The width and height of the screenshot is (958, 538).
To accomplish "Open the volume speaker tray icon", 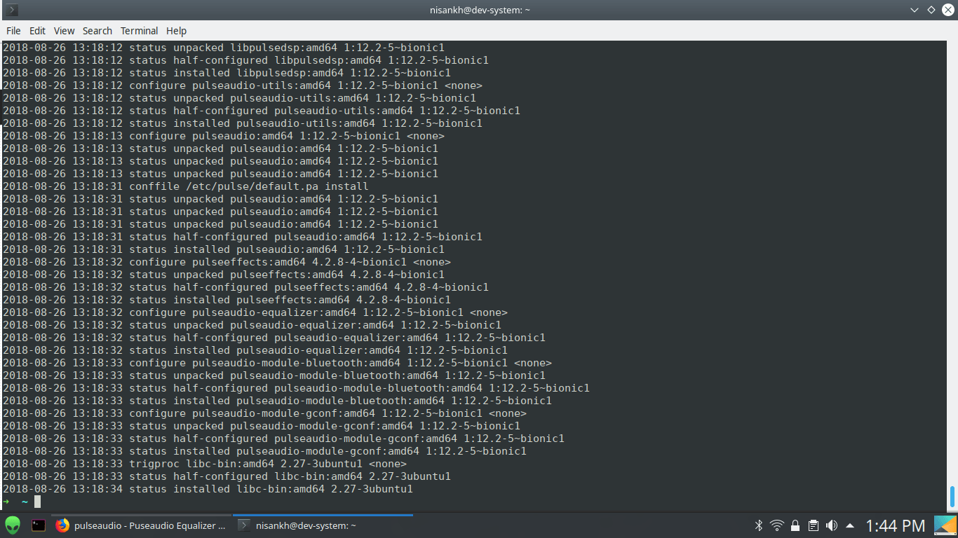I will click(x=832, y=525).
